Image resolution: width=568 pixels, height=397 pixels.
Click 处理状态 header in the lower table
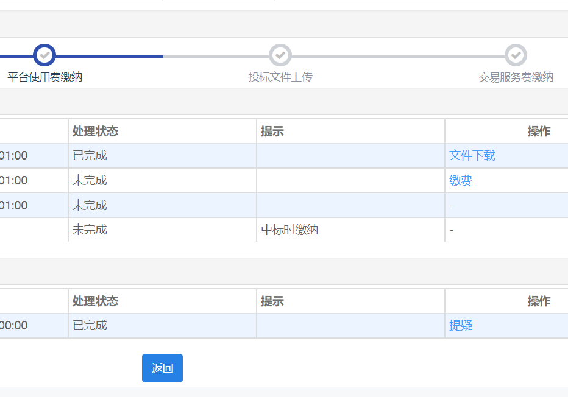point(95,301)
